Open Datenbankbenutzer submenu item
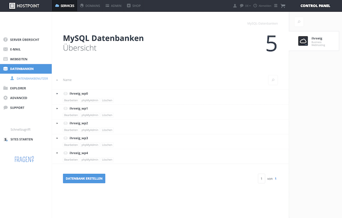This screenshot has height=218, width=342. coord(29,79)
